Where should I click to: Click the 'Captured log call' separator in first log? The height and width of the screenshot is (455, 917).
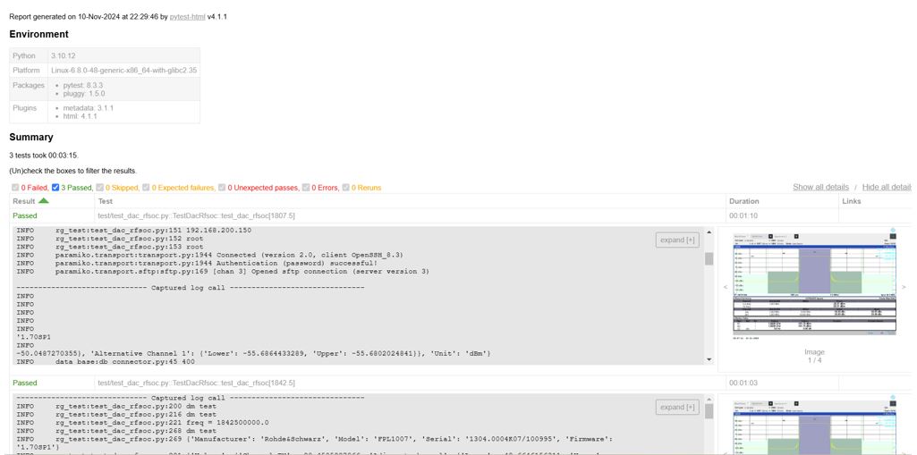pos(190,288)
